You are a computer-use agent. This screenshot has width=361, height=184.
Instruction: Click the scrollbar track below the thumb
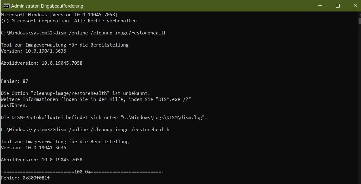point(359,104)
